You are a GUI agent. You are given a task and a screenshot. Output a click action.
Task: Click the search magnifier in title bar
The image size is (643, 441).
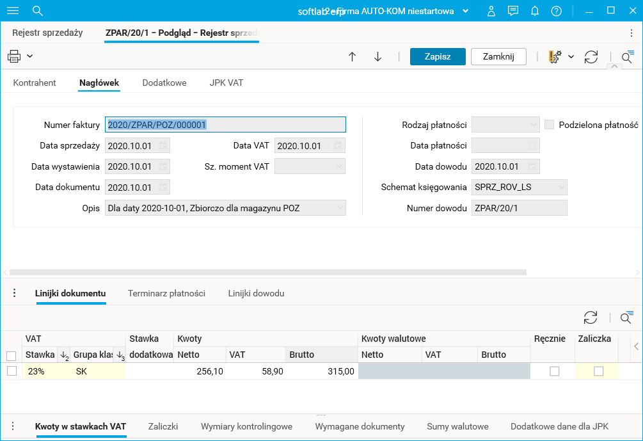click(37, 11)
